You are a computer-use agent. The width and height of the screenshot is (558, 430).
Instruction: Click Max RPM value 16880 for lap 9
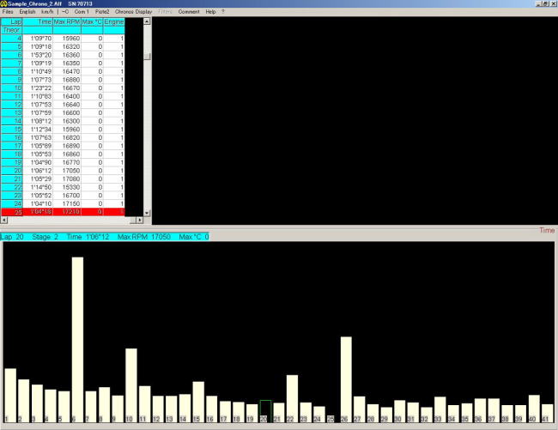67,80
